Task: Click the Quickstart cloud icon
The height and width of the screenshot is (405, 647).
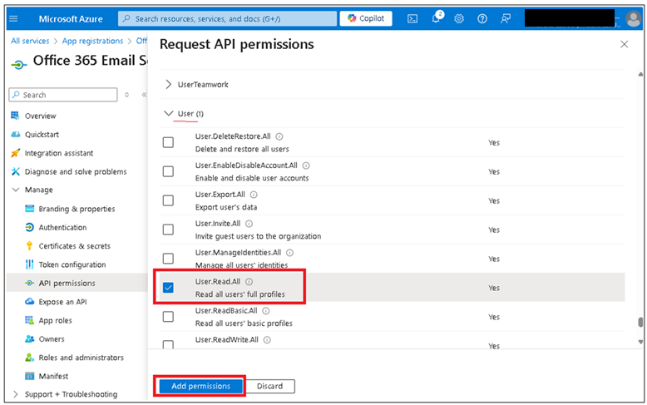Action: tap(15, 134)
